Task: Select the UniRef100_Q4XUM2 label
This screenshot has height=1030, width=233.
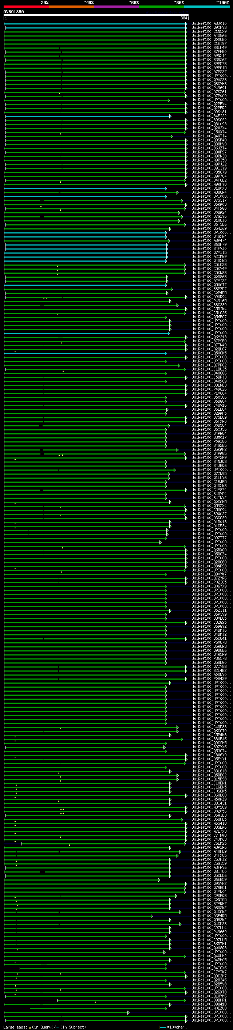Action: click(209, 956)
